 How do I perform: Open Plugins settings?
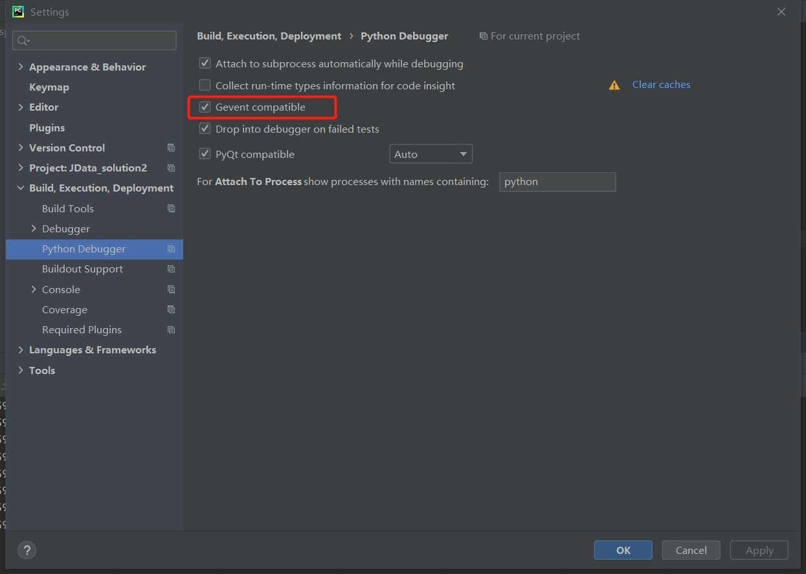pos(47,127)
